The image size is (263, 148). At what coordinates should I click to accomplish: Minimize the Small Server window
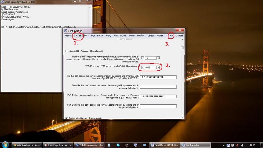(75, 1)
